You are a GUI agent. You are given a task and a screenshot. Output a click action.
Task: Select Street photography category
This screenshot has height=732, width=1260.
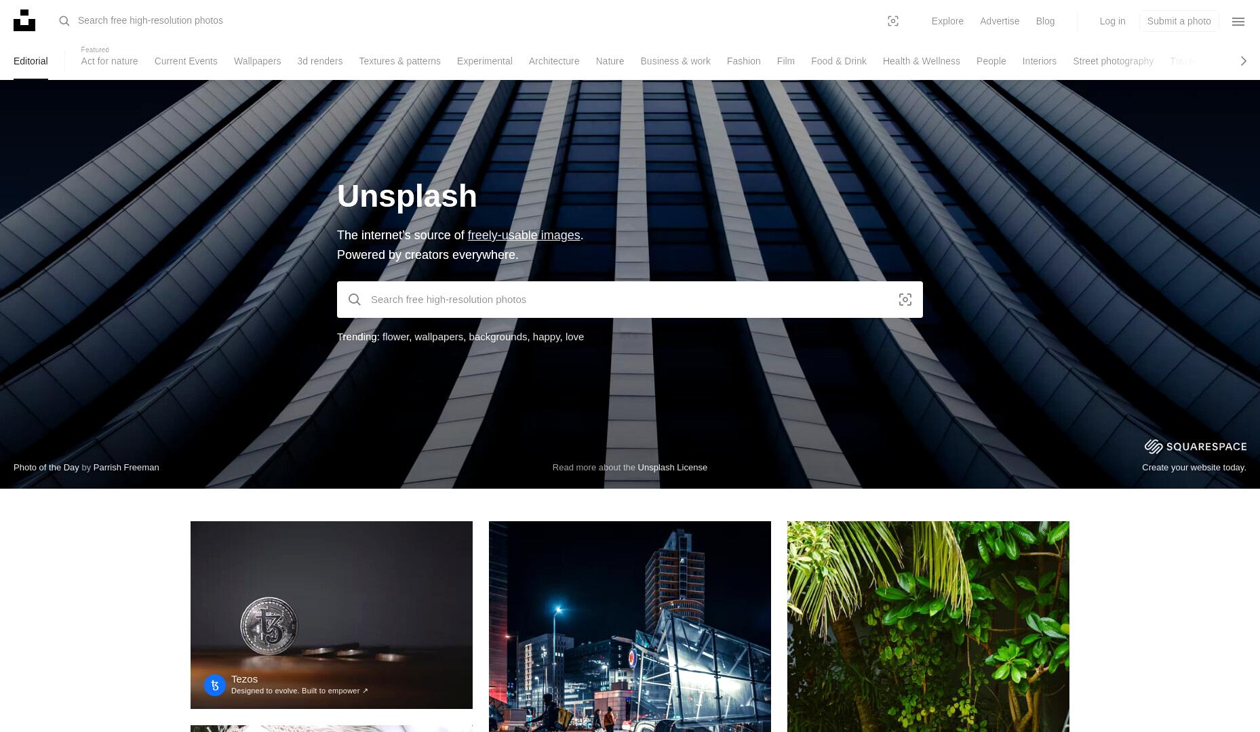[1113, 61]
